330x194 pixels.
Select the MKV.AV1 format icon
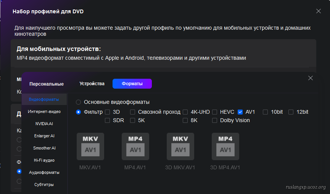tap(90, 146)
